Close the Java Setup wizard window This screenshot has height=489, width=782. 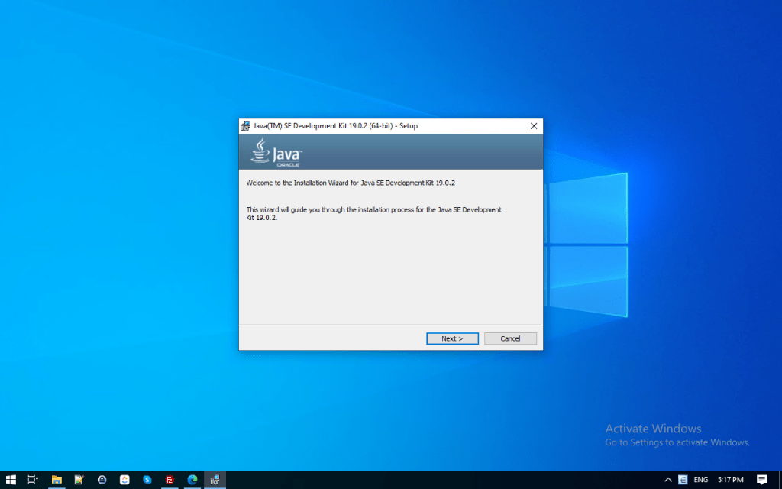(533, 126)
